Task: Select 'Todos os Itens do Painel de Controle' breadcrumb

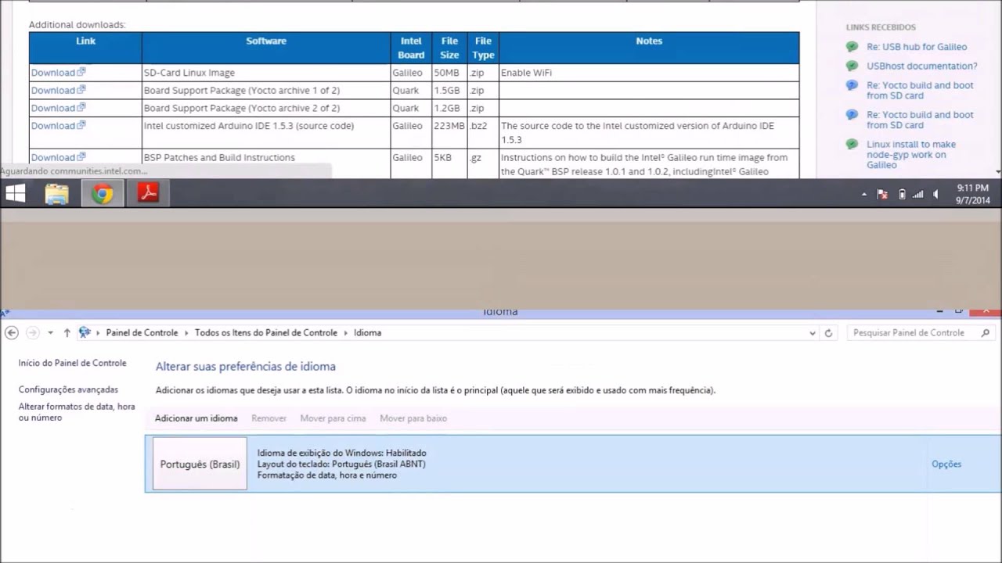Action: pos(266,332)
